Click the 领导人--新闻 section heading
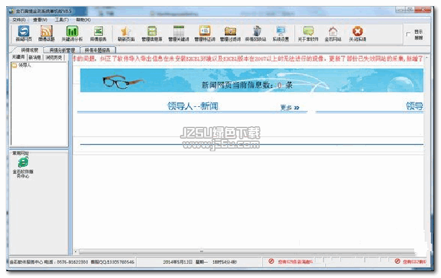The width and height of the screenshot is (441, 278). point(193,106)
